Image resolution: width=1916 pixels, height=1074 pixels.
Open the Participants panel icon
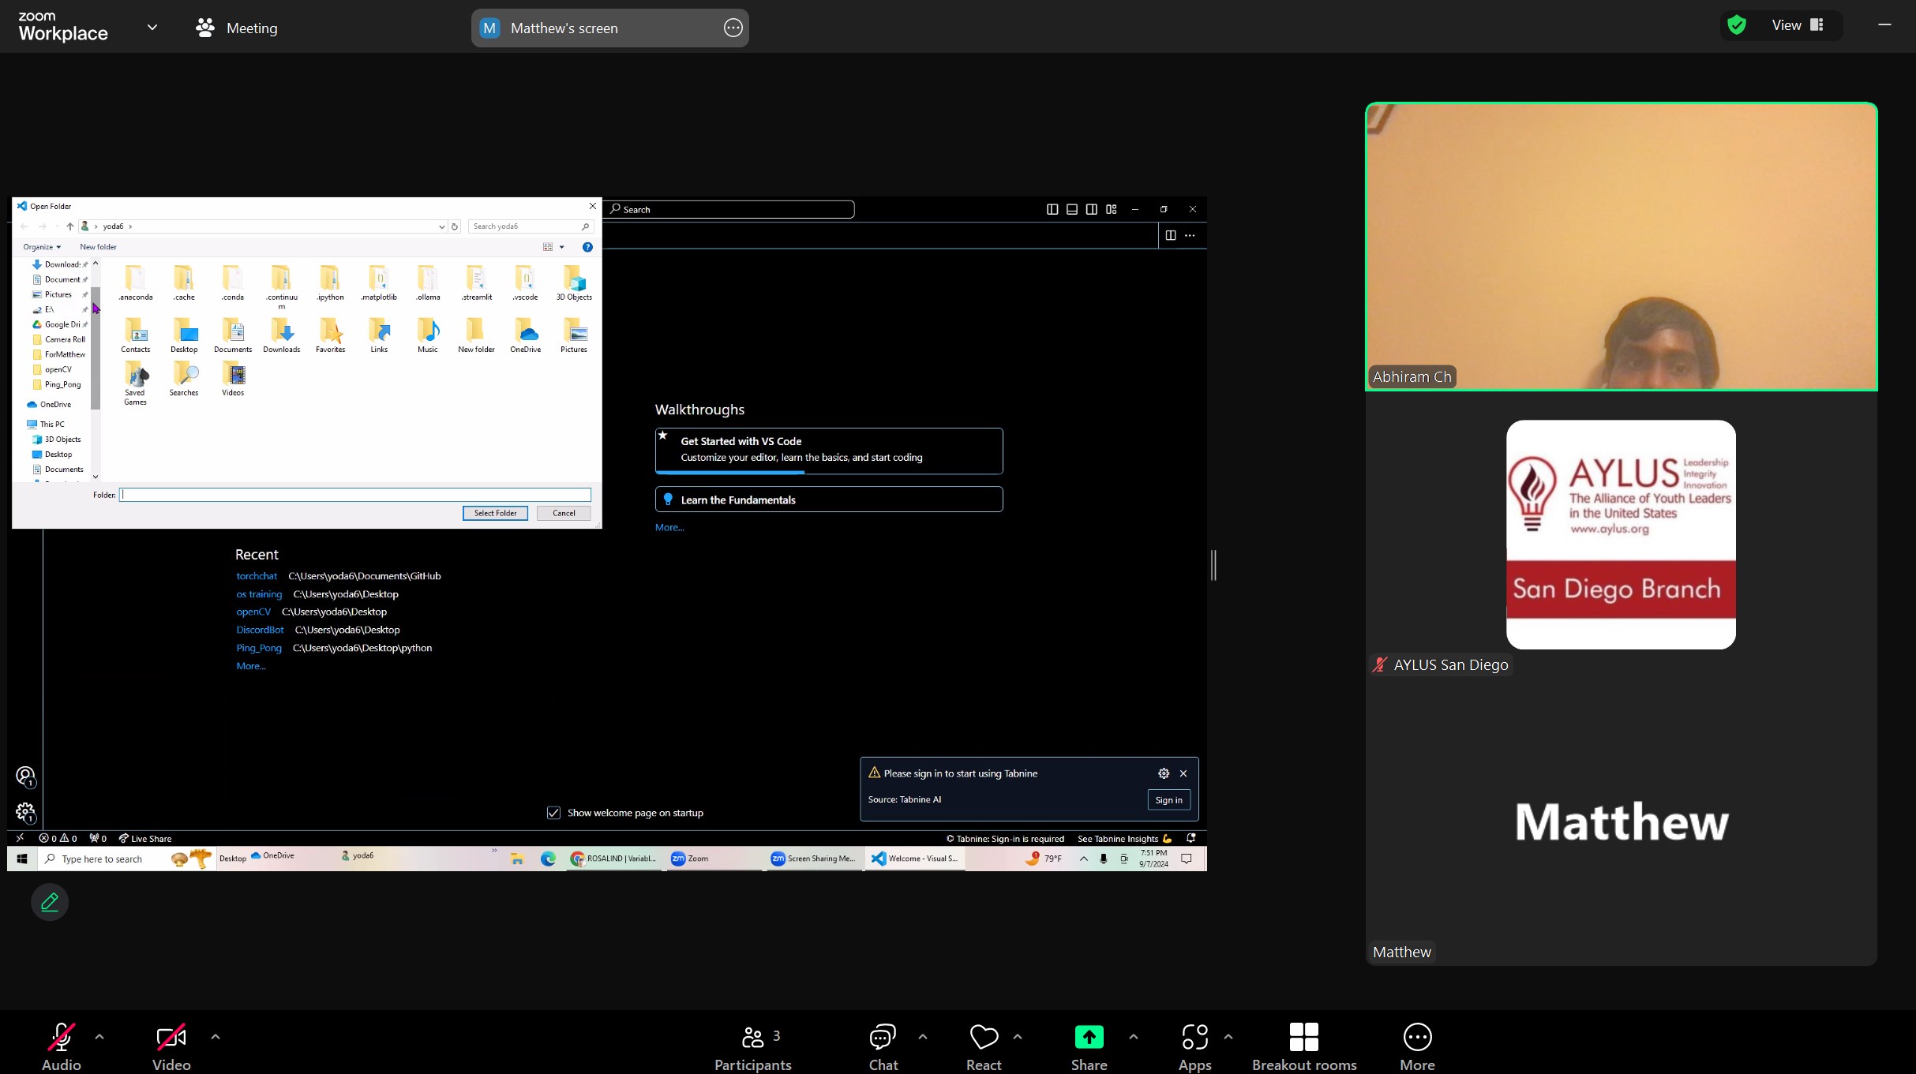(752, 1037)
